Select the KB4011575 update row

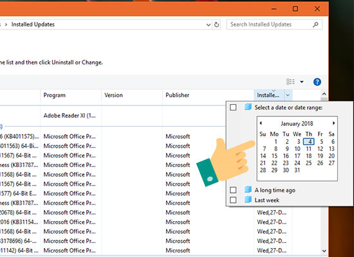pyautogui.click(x=113, y=136)
